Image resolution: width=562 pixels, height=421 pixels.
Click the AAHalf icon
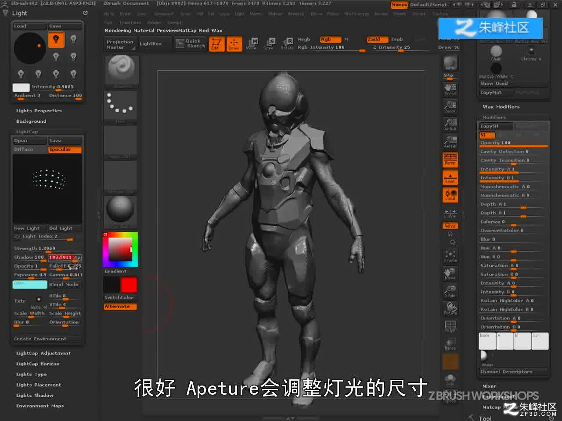pyautogui.click(x=450, y=142)
